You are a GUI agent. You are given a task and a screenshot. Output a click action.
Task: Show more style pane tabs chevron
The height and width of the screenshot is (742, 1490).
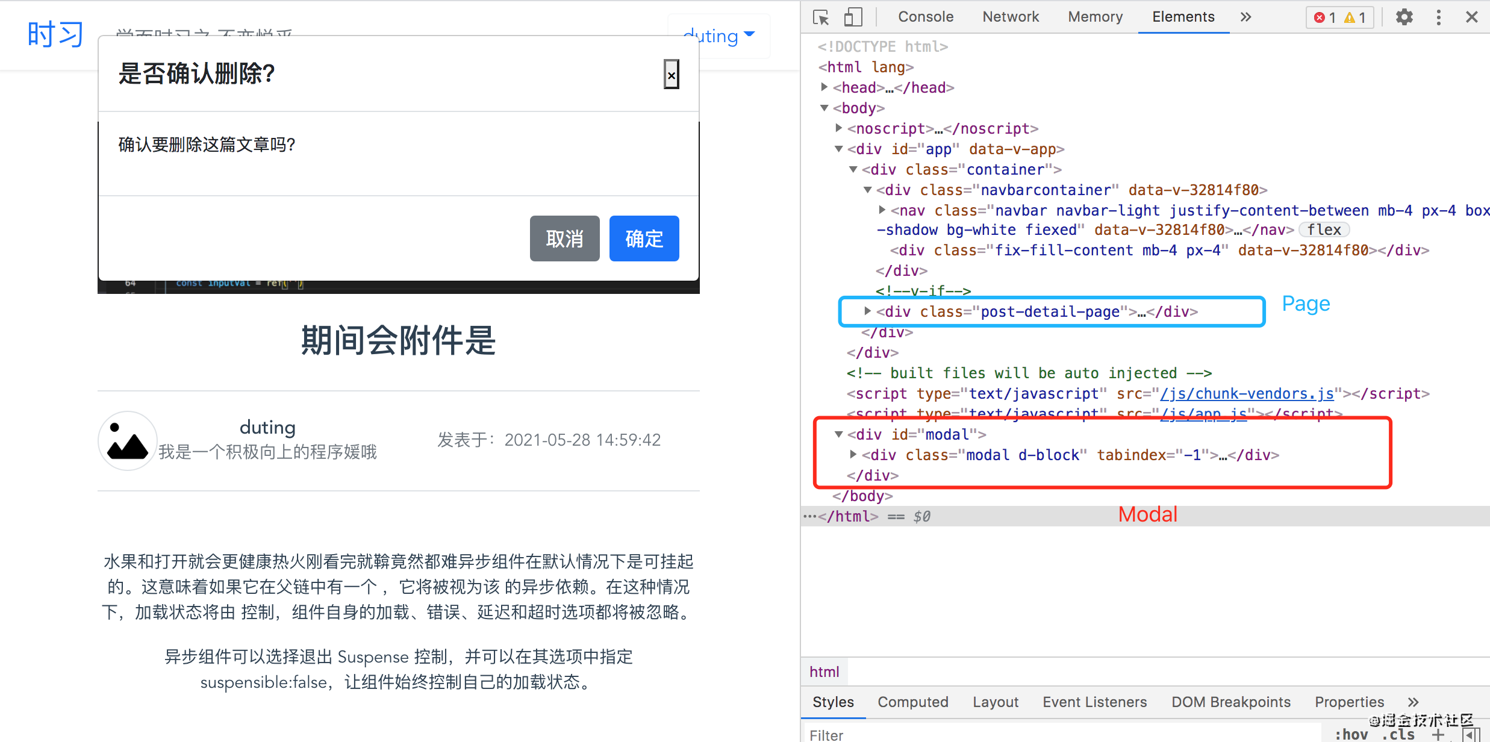[1414, 702]
